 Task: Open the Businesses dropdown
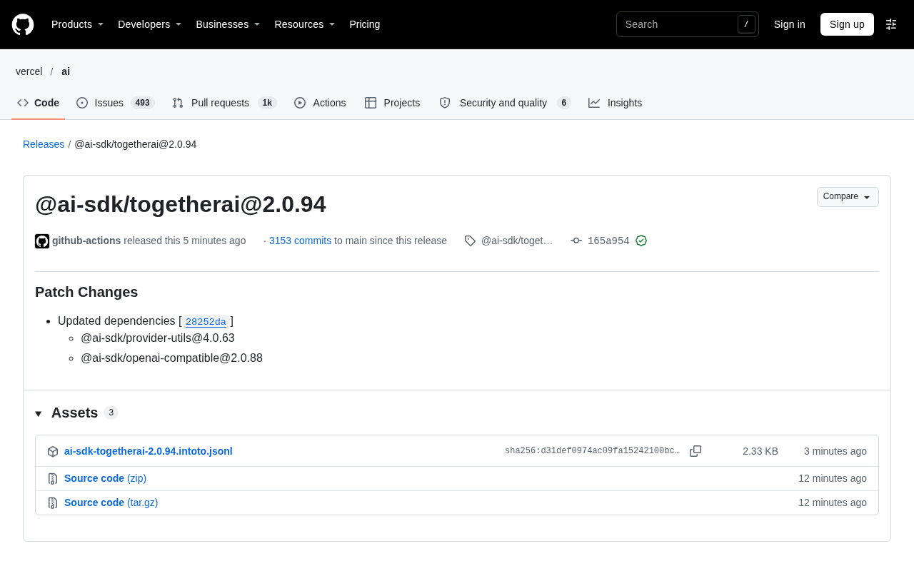[x=228, y=24]
